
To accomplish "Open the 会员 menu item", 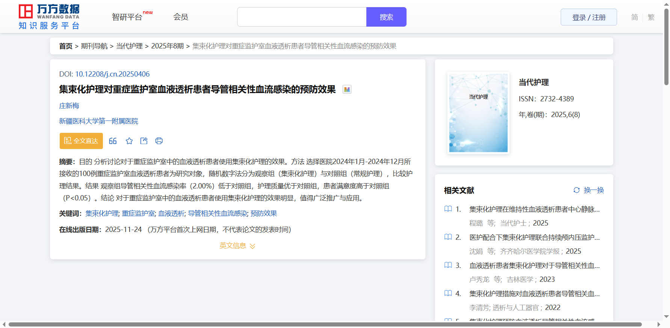I will click(x=181, y=17).
